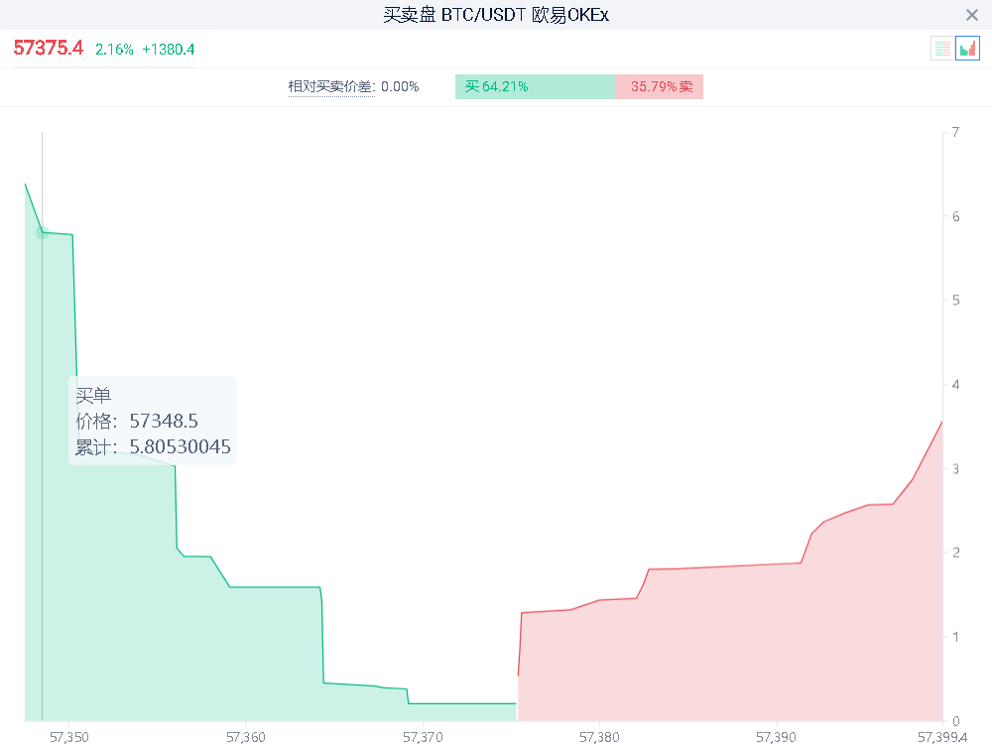
Task: Click the 57,370 x-axis label
Action: (x=423, y=736)
